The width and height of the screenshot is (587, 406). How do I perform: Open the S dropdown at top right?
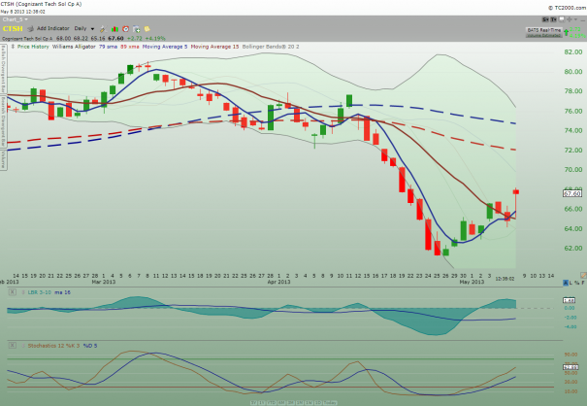pos(545,19)
